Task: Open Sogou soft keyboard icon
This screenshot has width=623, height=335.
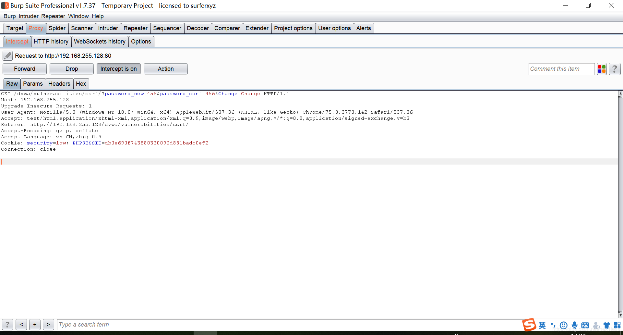Action: click(585, 325)
